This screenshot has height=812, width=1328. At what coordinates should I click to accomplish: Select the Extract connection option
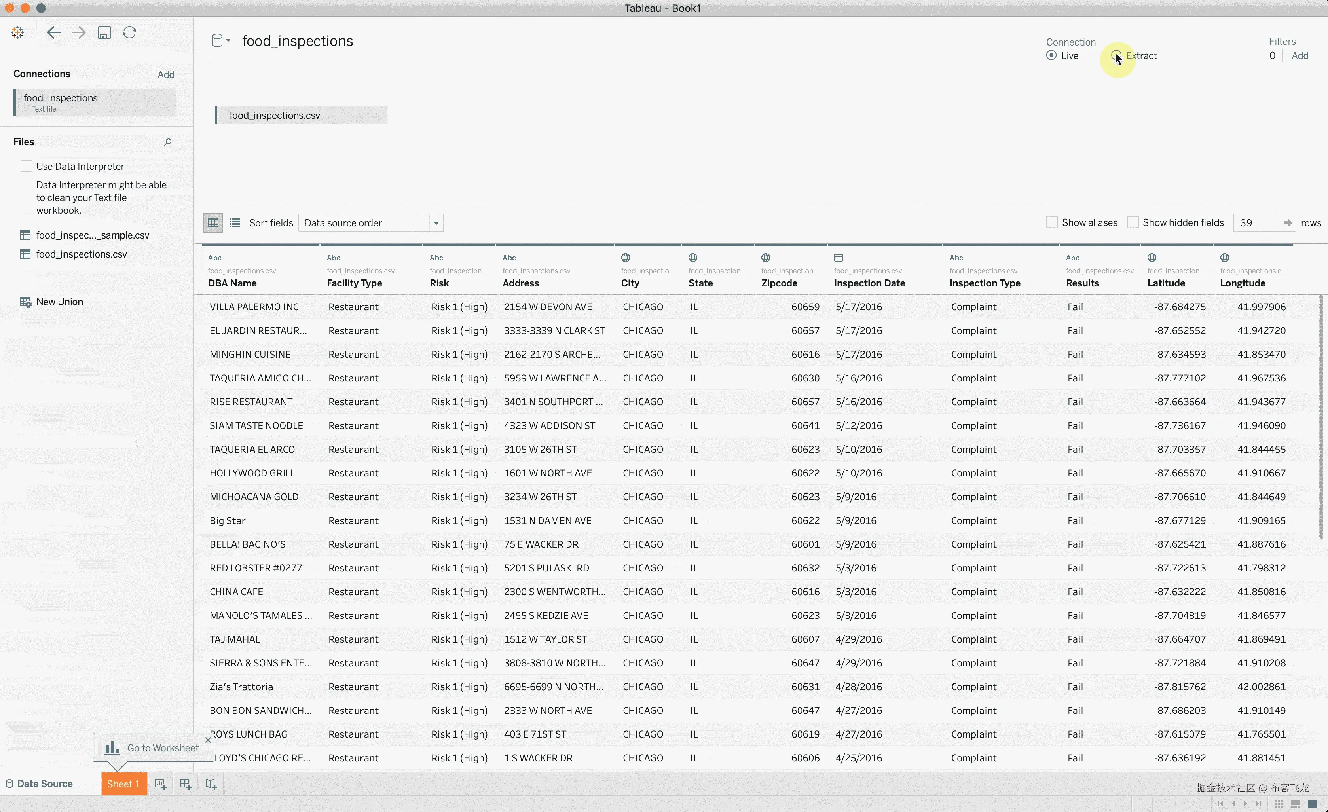[1116, 55]
